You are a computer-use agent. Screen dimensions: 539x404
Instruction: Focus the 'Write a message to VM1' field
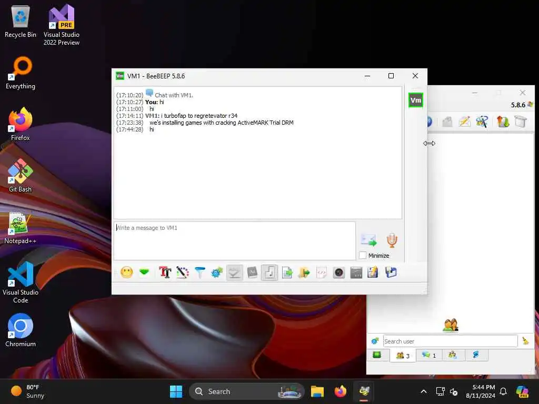tap(234, 240)
